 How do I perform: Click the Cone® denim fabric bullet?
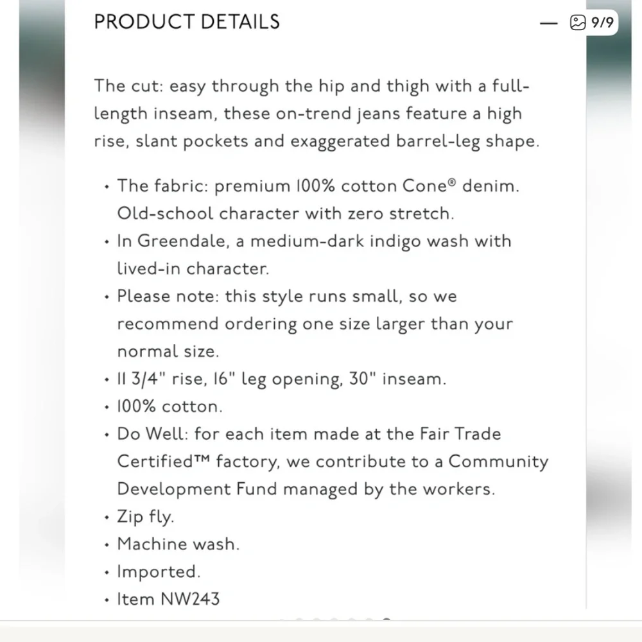click(x=318, y=200)
